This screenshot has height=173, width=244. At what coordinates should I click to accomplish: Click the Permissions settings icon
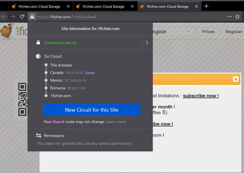pyautogui.click(x=39, y=136)
